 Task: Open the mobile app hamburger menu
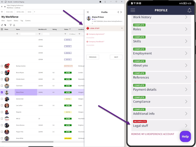pyautogui.click(x=133, y=10)
